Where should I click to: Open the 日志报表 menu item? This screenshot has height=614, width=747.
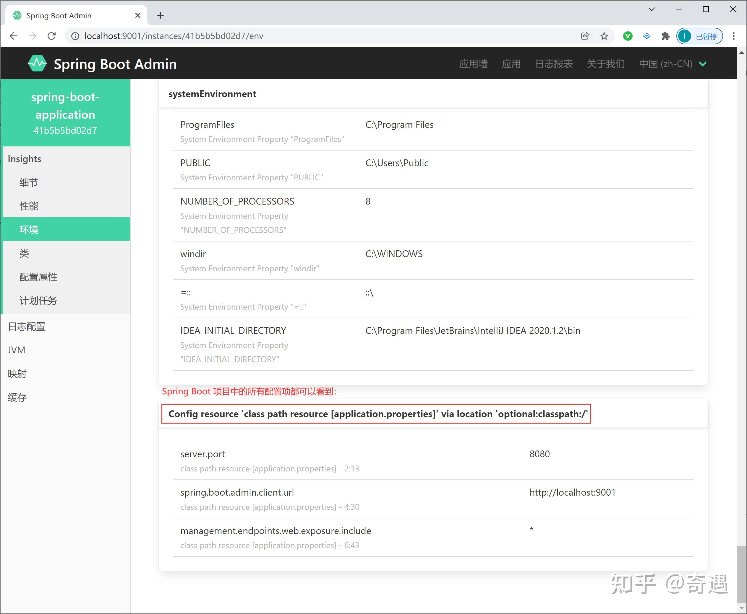(x=554, y=64)
